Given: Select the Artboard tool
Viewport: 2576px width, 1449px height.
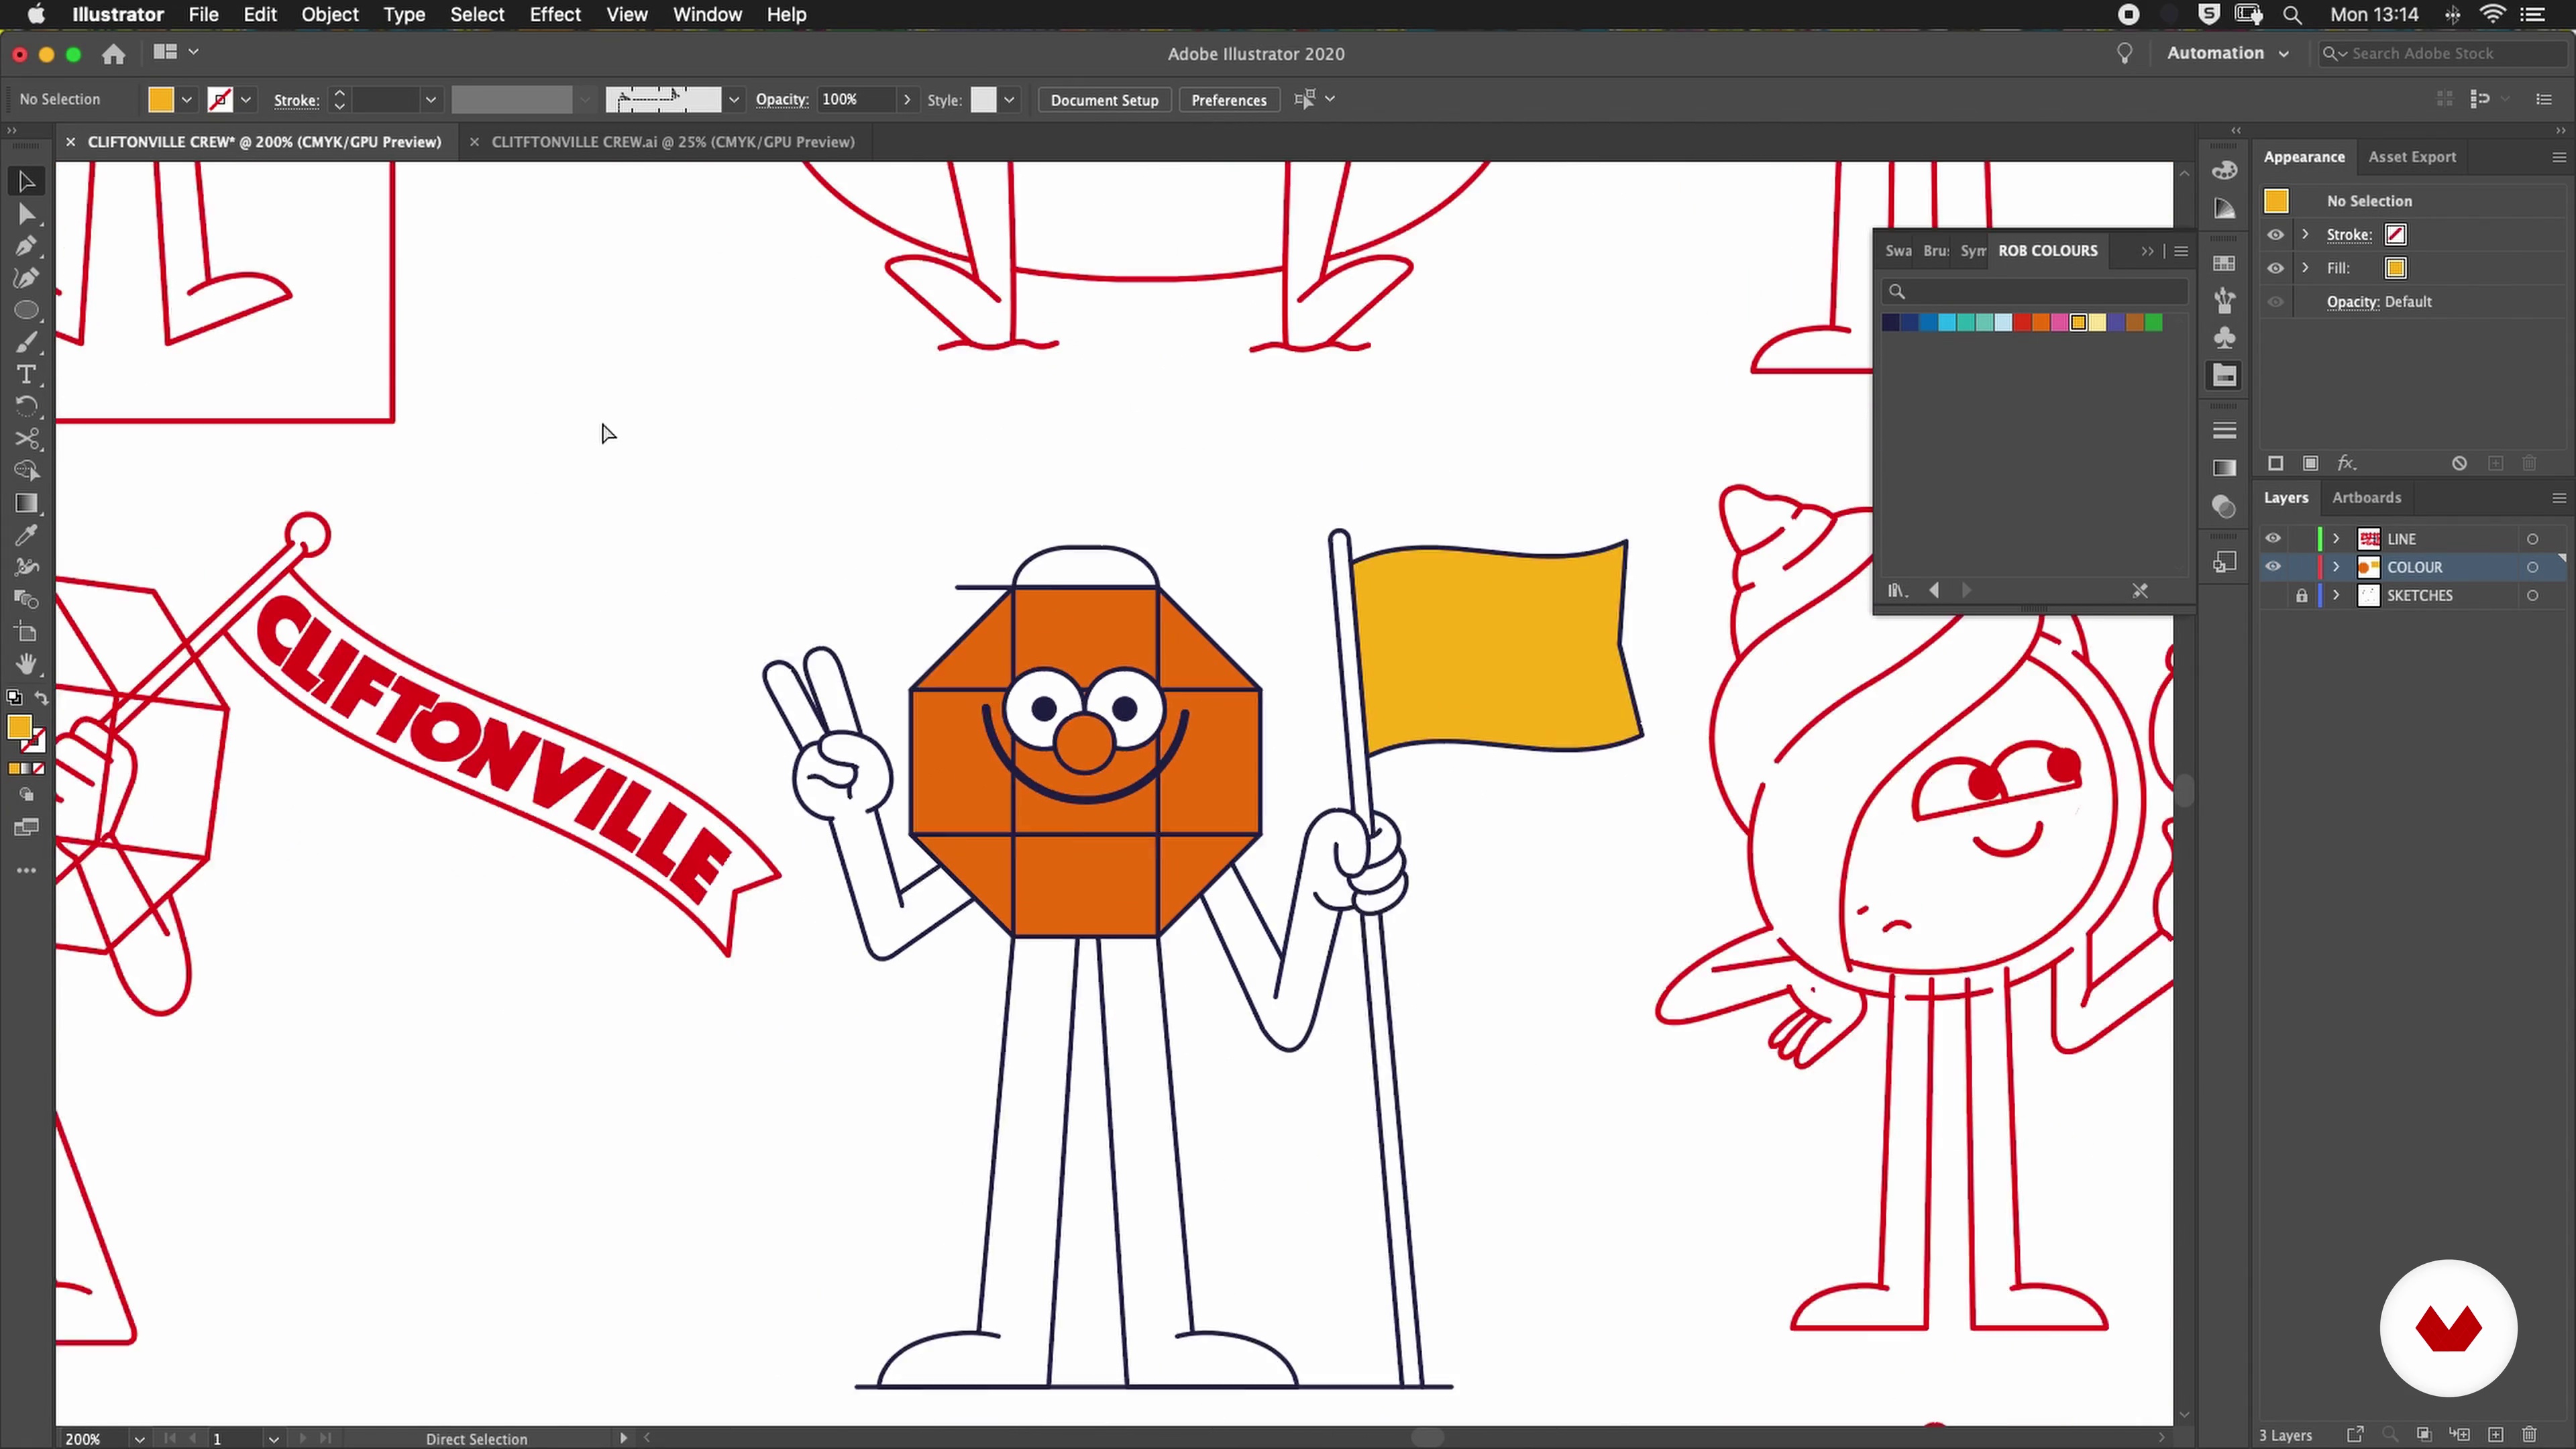Looking at the screenshot, I should click(27, 632).
